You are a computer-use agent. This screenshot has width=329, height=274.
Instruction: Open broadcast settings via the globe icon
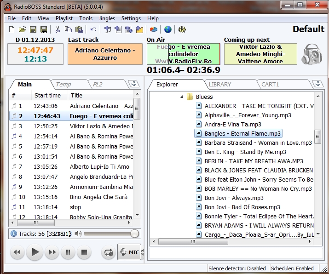click(x=168, y=29)
